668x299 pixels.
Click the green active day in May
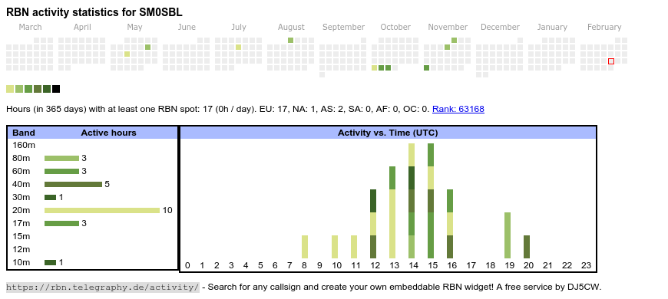pyautogui.click(x=148, y=48)
